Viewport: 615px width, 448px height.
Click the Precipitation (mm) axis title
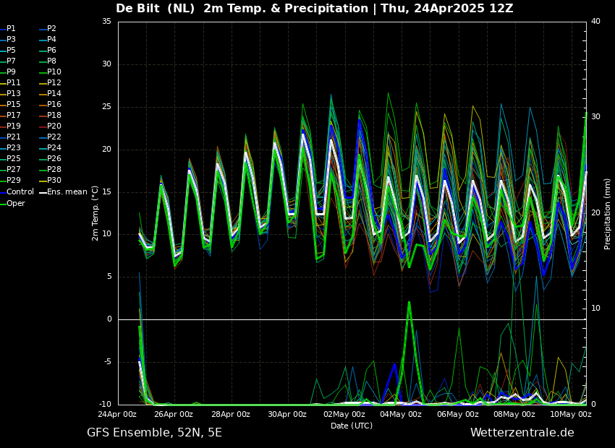click(x=608, y=213)
